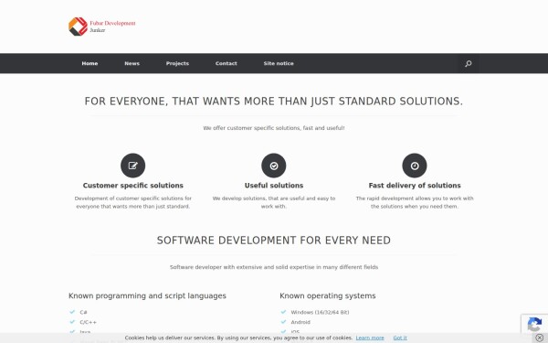Follow the Learn more cookie link
This screenshot has width=548, height=343.
click(x=370, y=338)
